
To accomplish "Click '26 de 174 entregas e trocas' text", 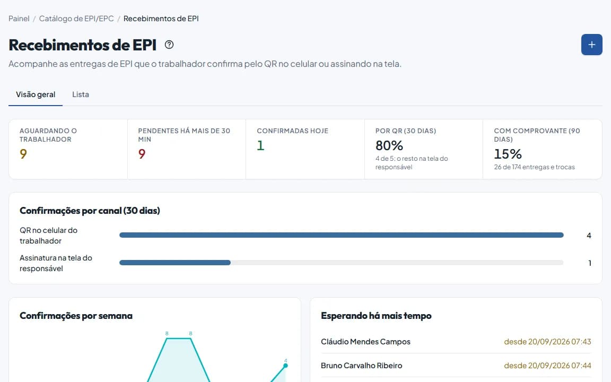I will pos(534,167).
